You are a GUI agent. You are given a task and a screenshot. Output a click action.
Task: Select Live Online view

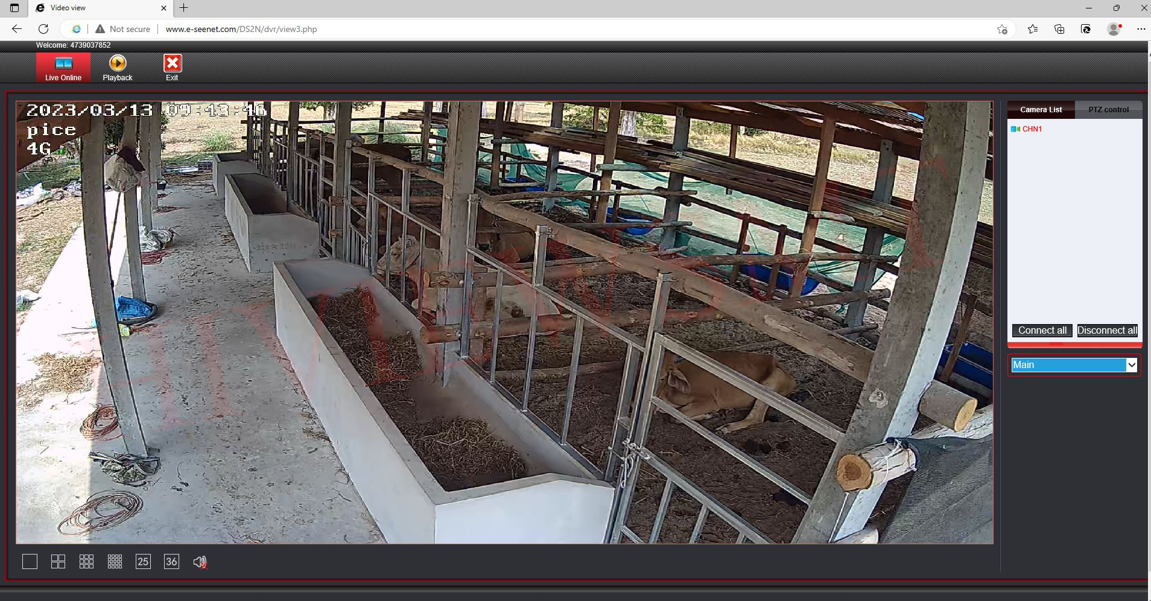pos(63,68)
